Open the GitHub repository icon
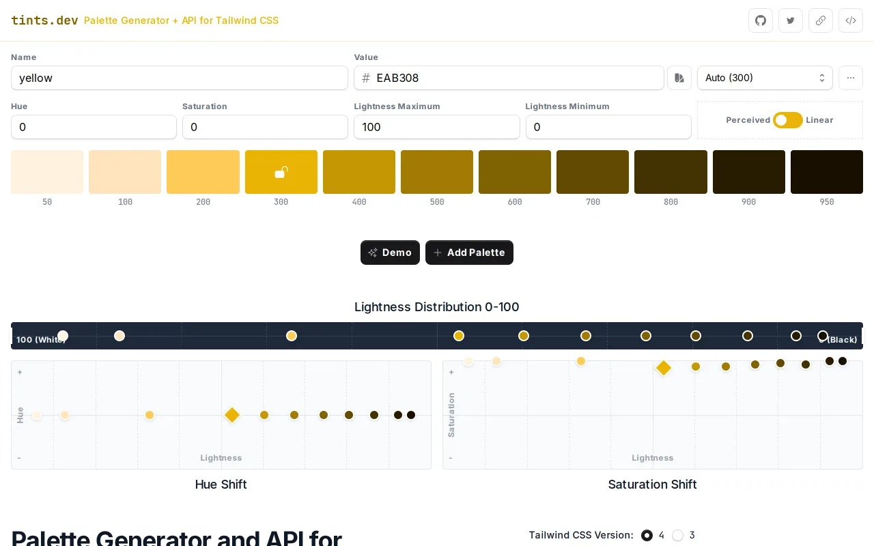 tap(761, 20)
